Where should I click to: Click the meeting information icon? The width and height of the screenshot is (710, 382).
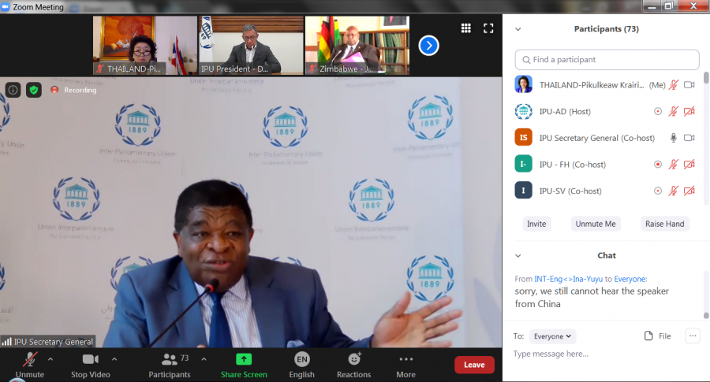click(x=13, y=90)
